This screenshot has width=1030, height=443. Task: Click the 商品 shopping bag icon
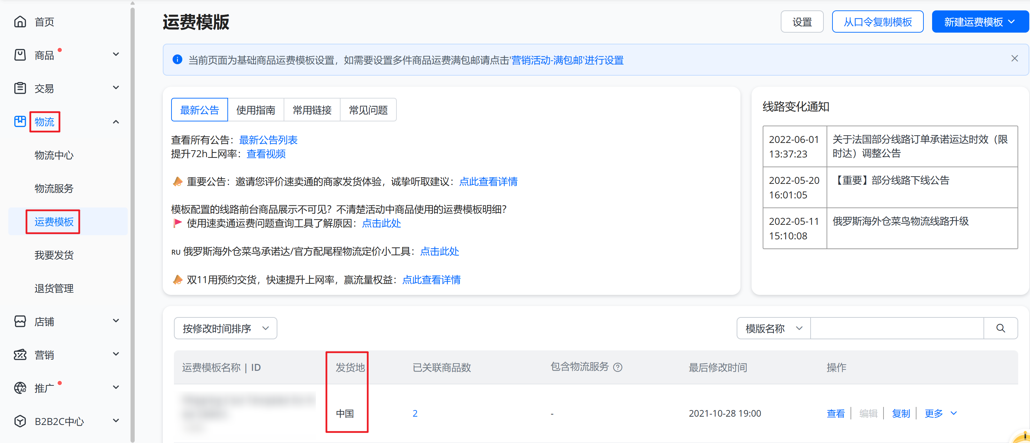point(19,55)
